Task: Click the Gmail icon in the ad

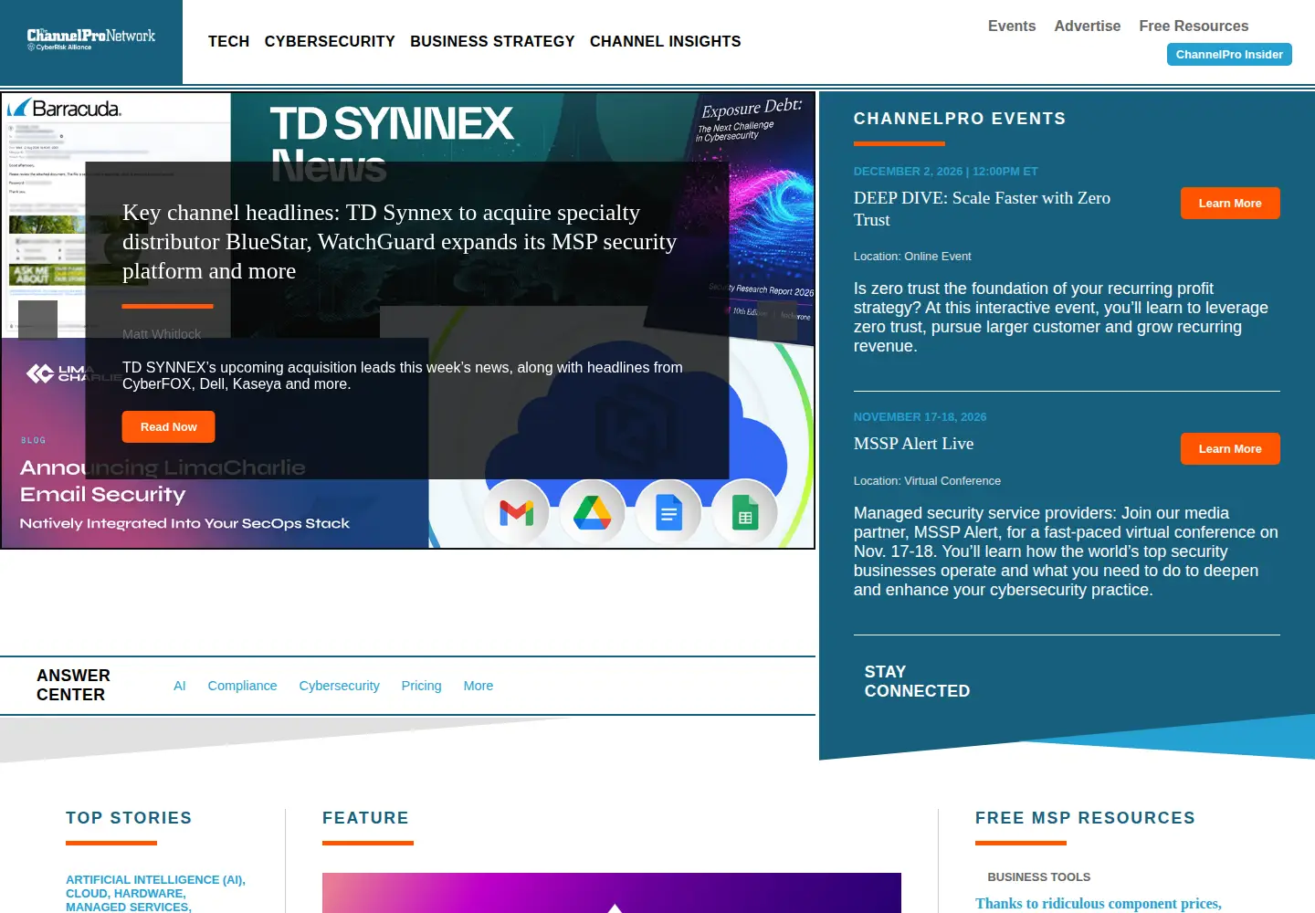Action: tap(517, 513)
